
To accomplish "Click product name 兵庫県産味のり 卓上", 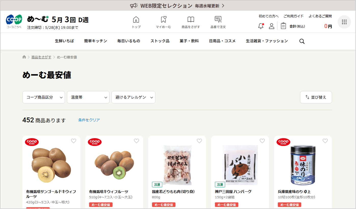I will tap(294, 192).
